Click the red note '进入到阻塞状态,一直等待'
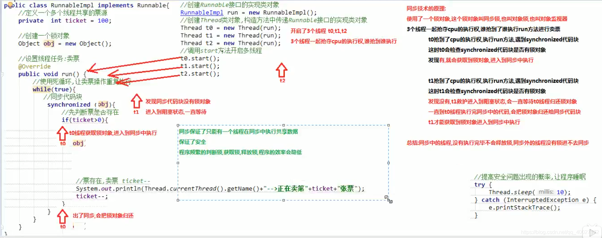This screenshot has width=602, height=238. 176,112
